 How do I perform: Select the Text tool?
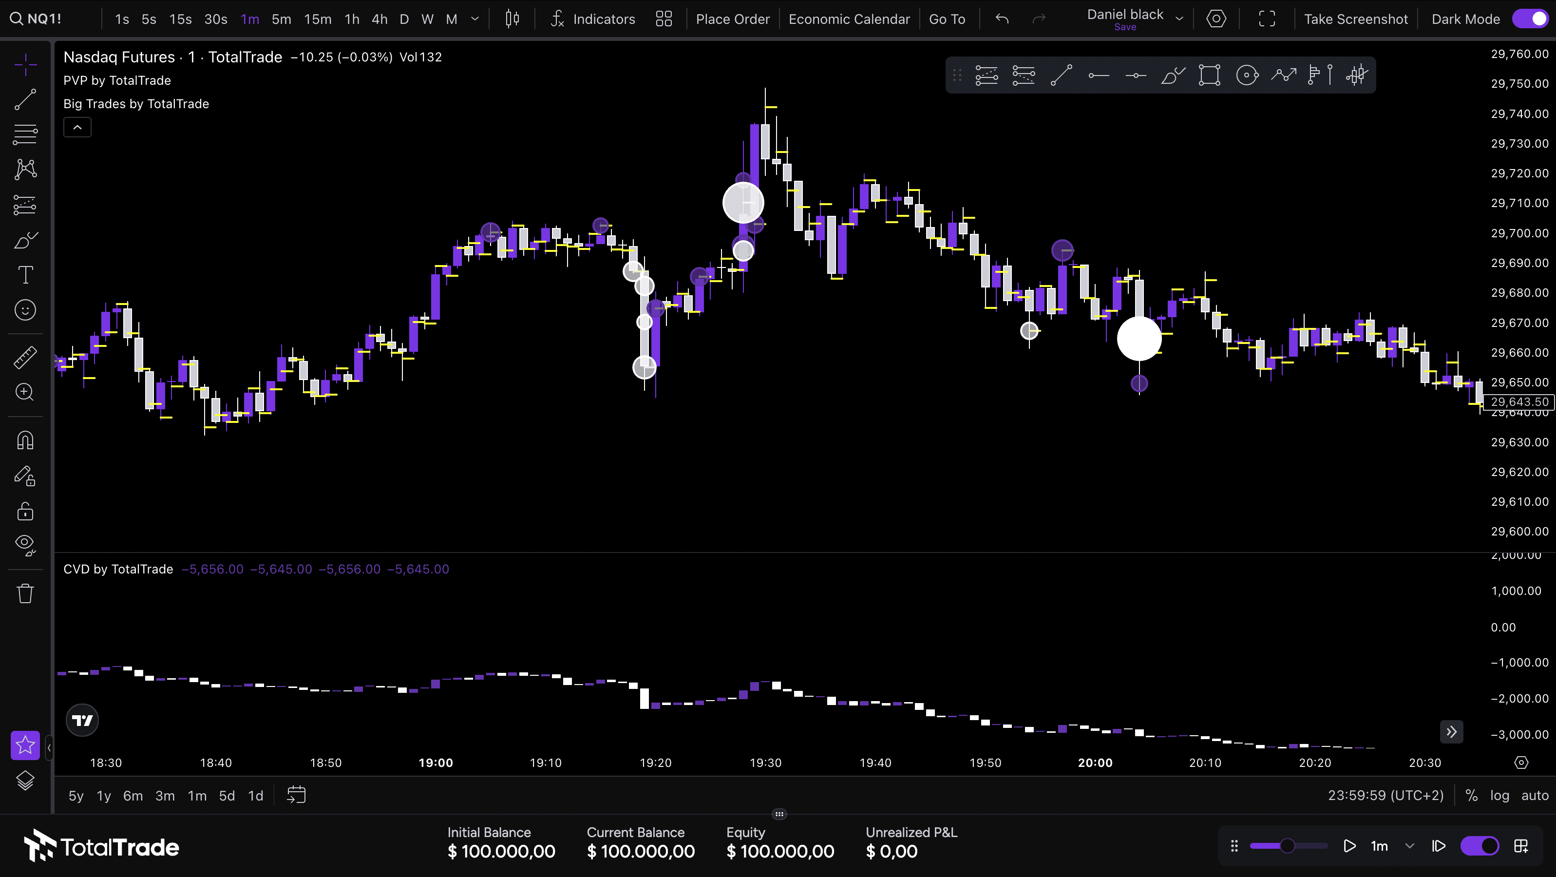tap(25, 275)
